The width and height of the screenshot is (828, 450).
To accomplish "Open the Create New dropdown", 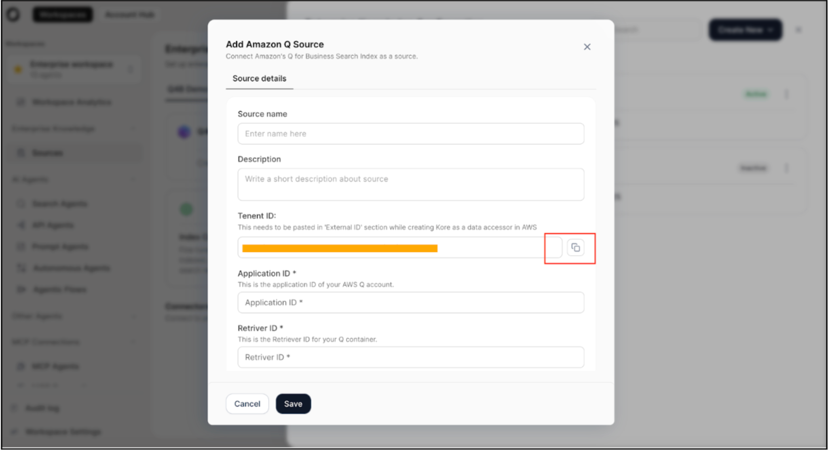I will coord(745,30).
